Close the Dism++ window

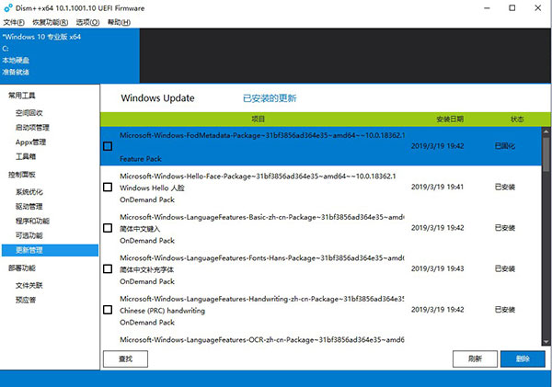coord(538,7)
